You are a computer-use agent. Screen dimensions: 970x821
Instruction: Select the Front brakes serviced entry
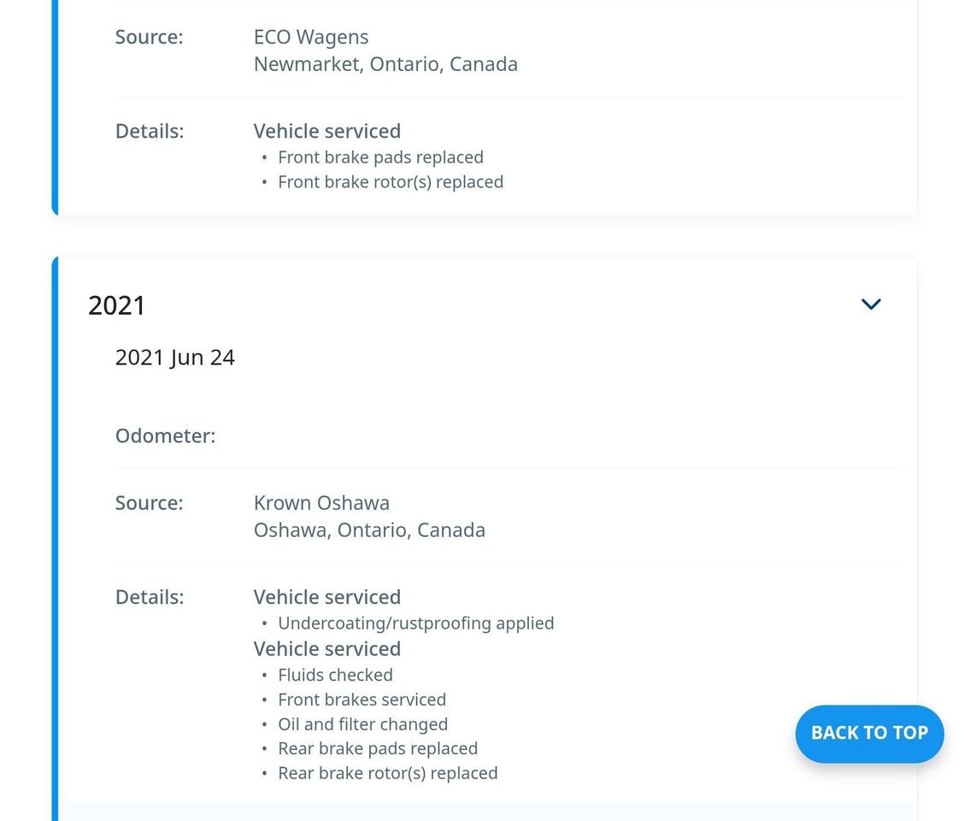(x=362, y=700)
